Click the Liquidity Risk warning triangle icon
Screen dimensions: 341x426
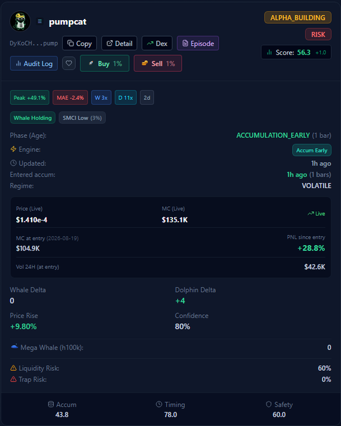pyautogui.click(x=13, y=368)
